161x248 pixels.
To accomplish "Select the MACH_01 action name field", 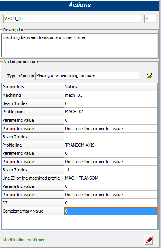I will click(x=72, y=19).
